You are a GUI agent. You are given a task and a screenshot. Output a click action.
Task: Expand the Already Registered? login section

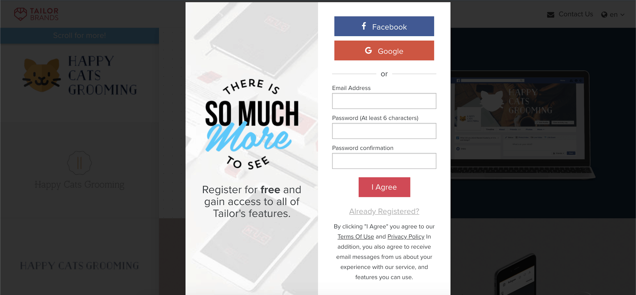click(x=384, y=211)
